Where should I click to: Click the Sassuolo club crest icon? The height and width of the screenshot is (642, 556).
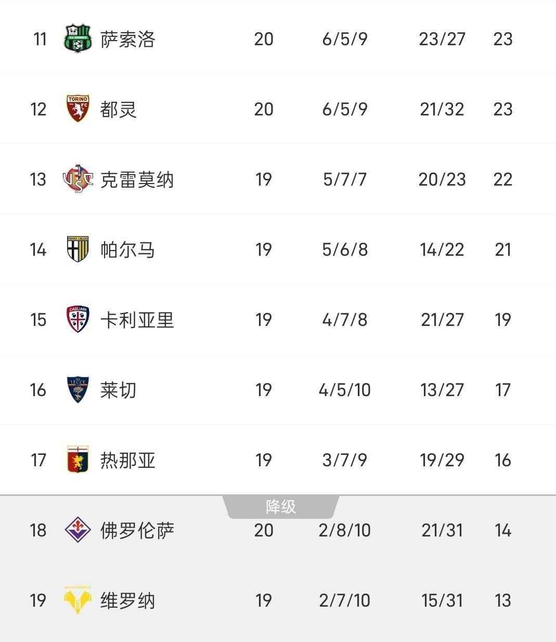coord(77,39)
